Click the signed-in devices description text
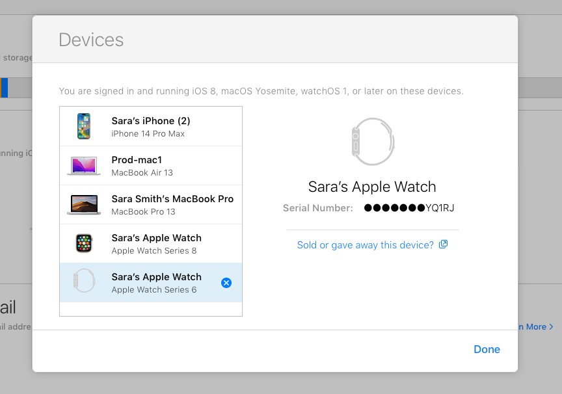 click(261, 91)
